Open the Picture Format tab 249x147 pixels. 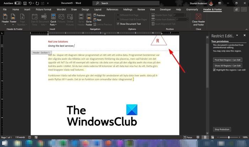(x=43, y=10)
